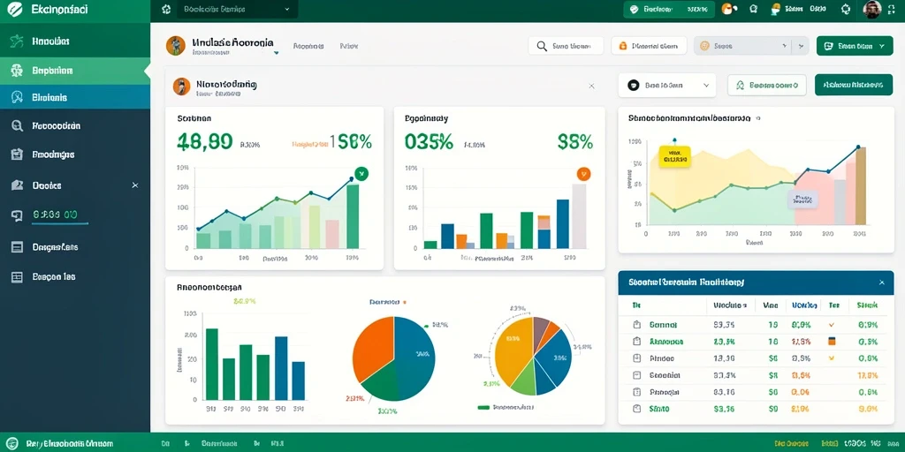Image resolution: width=905 pixels, height=452 pixels.
Task: Select the highlighted green sidebar menu item
Action: (75, 71)
